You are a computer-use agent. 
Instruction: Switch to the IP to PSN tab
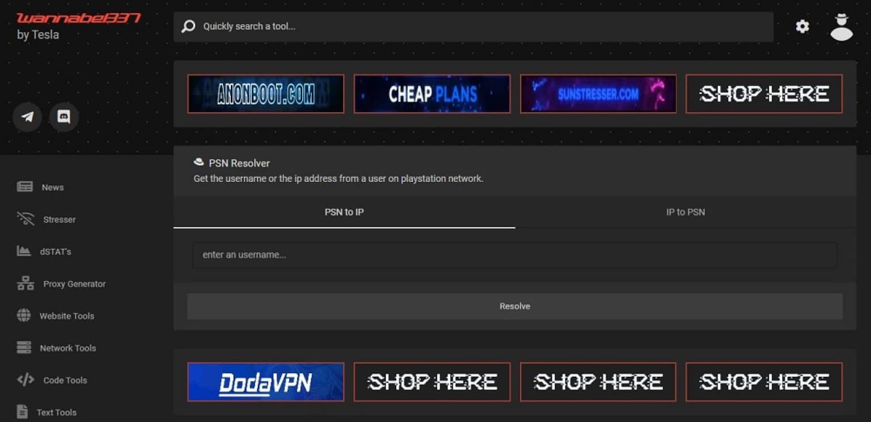click(686, 212)
